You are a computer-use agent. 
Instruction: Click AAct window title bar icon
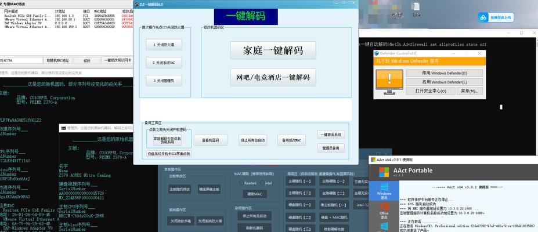click(373, 159)
